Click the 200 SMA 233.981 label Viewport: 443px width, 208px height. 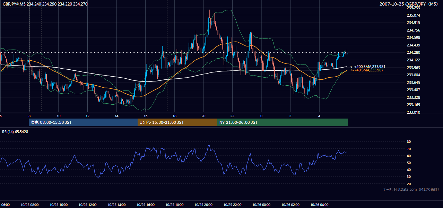(368, 67)
